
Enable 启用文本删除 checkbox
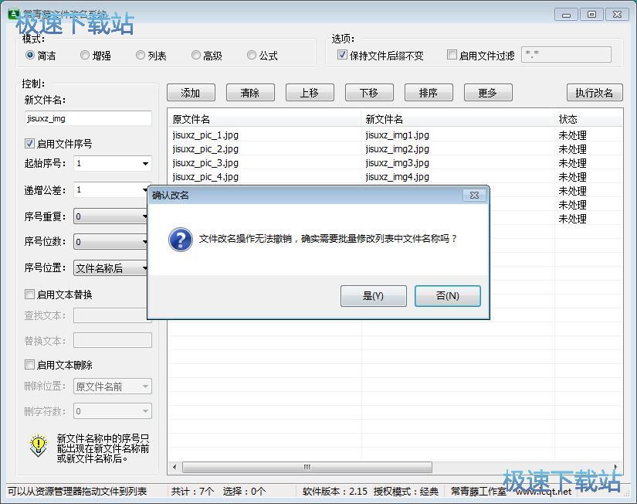[29, 365]
